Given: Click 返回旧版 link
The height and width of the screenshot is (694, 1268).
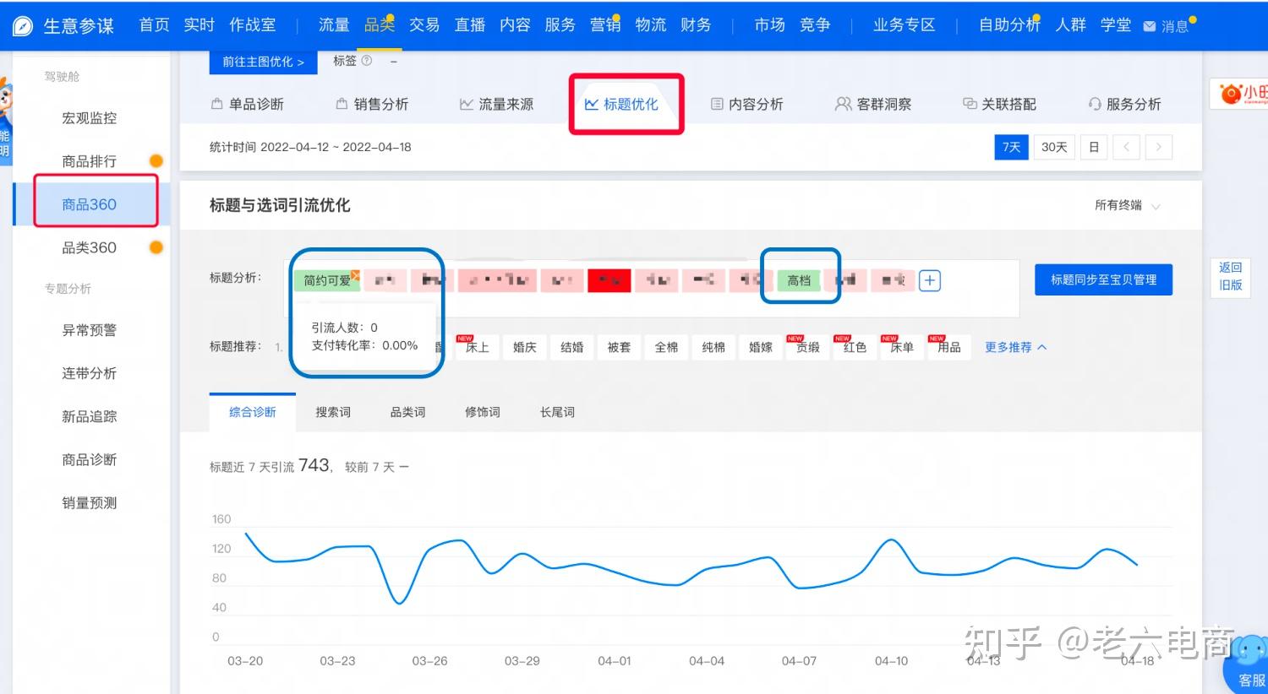Looking at the screenshot, I should [x=1230, y=276].
